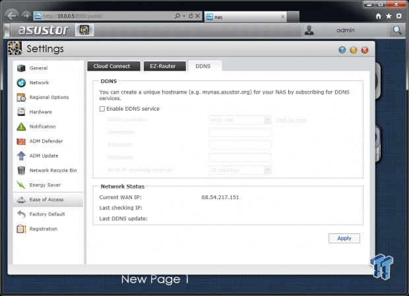The image size is (409, 296).
Task: Open Hardware settings icon
Action: (21, 112)
